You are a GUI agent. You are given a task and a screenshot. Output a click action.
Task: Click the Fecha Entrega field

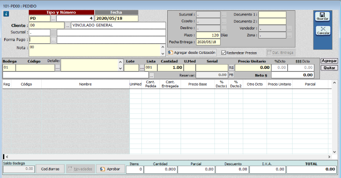[208, 42]
